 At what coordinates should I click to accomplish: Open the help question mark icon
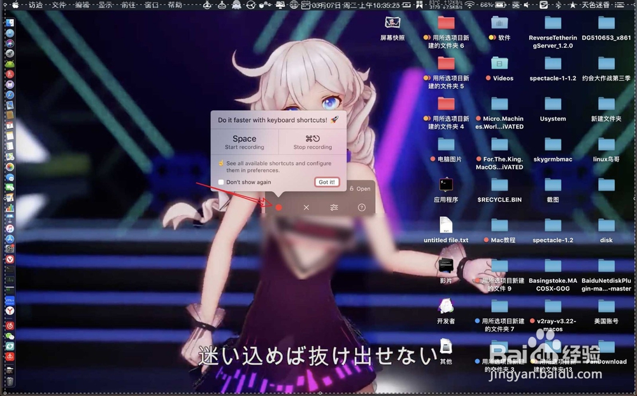(362, 207)
